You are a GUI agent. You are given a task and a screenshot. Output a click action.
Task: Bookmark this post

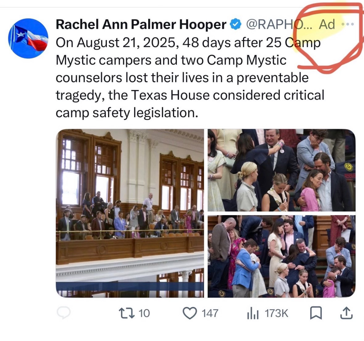click(316, 313)
